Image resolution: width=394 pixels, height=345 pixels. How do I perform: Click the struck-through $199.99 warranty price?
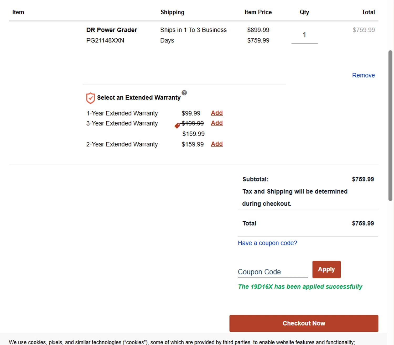(x=193, y=123)
